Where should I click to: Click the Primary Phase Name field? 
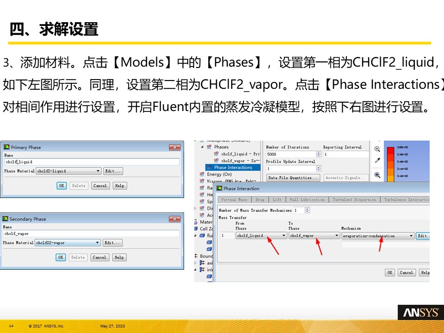(92, 162)
